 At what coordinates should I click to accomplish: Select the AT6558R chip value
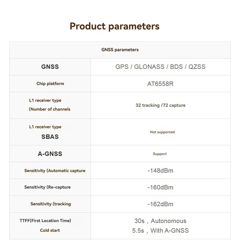pos(160,84)
